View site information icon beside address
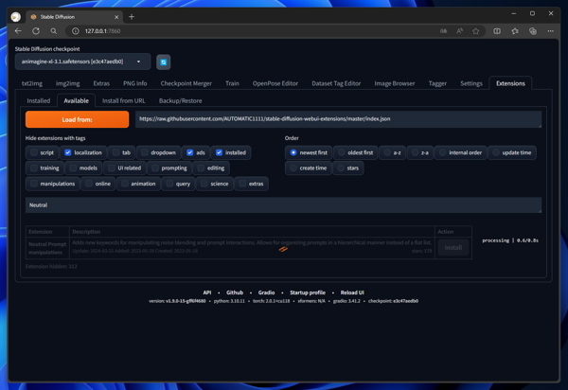 (76, 31)
